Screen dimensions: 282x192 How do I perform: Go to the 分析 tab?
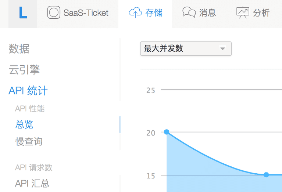pyautogui.click(x=261, y=13)
